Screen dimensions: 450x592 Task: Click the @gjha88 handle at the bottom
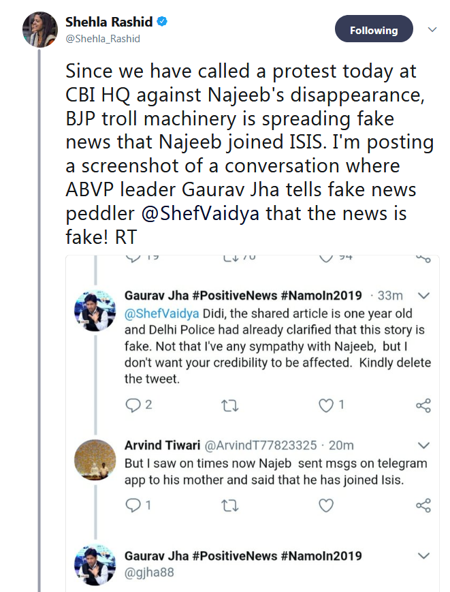149,572
